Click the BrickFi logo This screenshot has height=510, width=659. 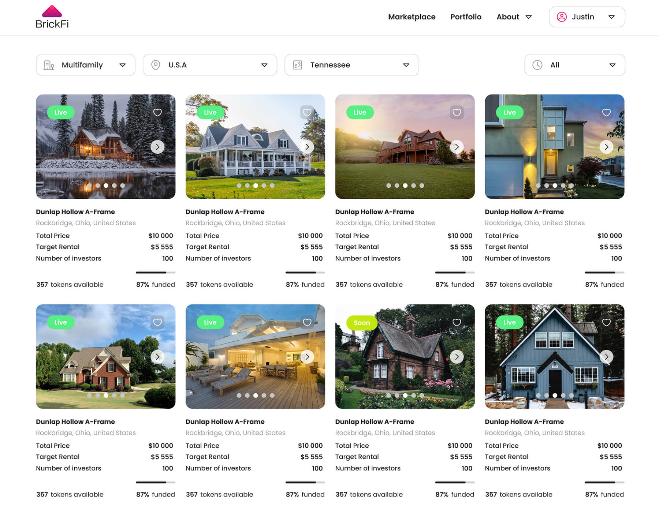point(52,17)
